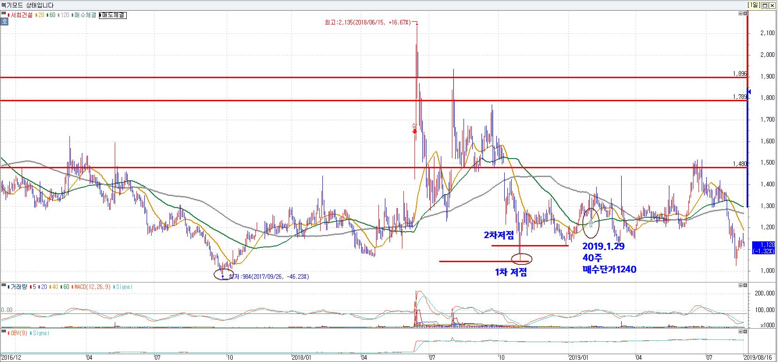Click the 2019/08/16 date label on time axis
Screen dimensions: 779x362
759,357
